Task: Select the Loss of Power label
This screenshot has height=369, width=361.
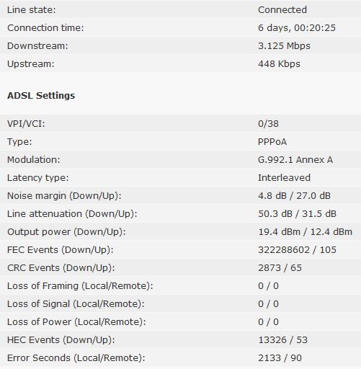Action: coord(76,322)
